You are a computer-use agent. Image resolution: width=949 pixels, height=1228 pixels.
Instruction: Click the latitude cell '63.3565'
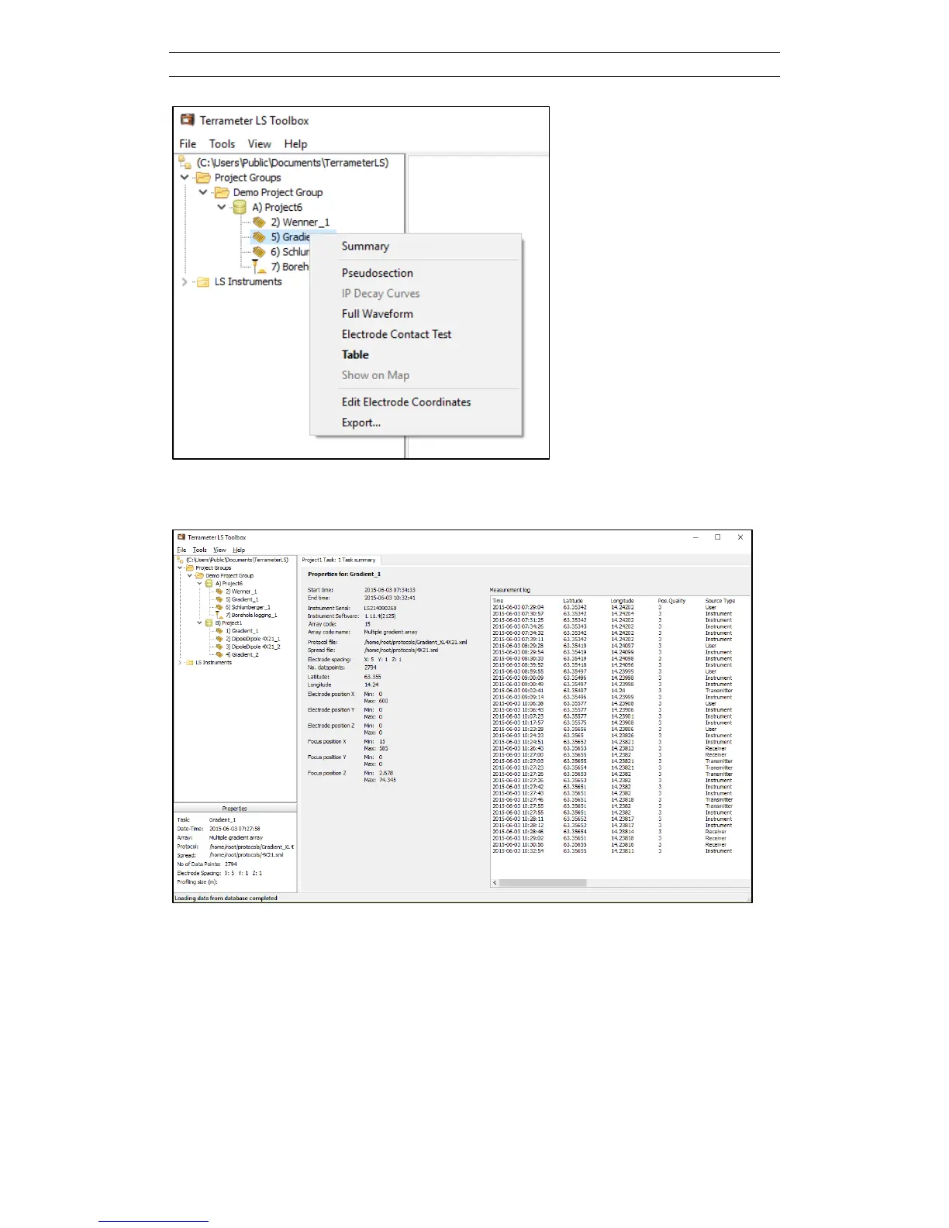point(574,736)
